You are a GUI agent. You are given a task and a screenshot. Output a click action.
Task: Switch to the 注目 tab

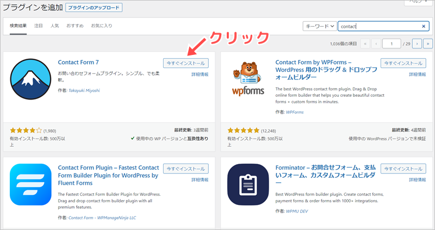click(x=39, y=26)
